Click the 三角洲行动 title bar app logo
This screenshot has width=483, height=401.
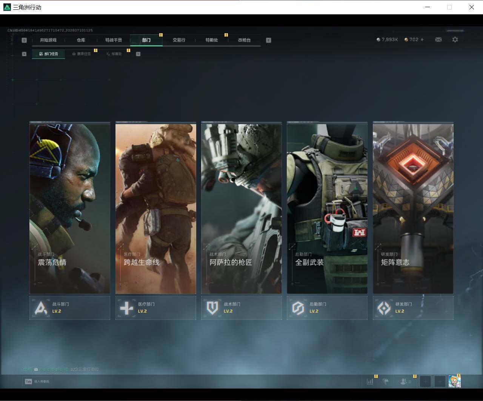tap(7, 7)
